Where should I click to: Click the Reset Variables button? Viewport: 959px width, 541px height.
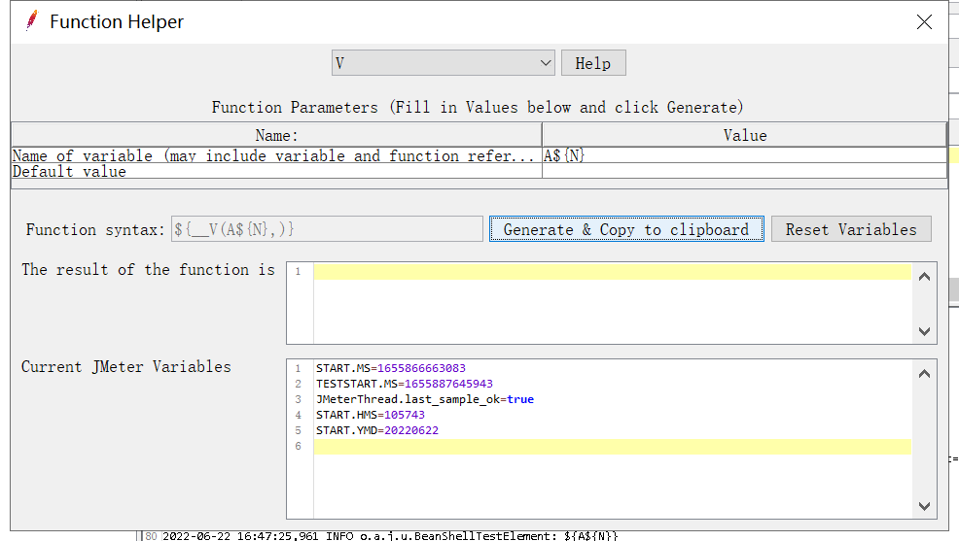851,229
